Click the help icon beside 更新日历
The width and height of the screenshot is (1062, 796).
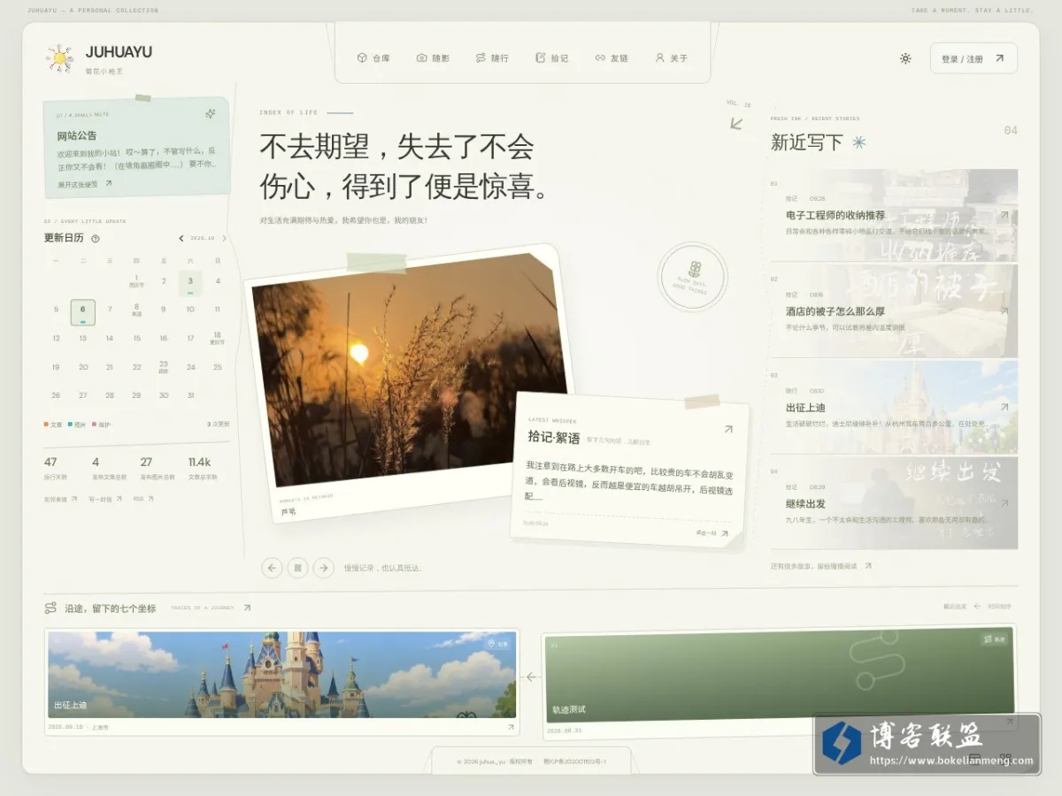[96, 238]
